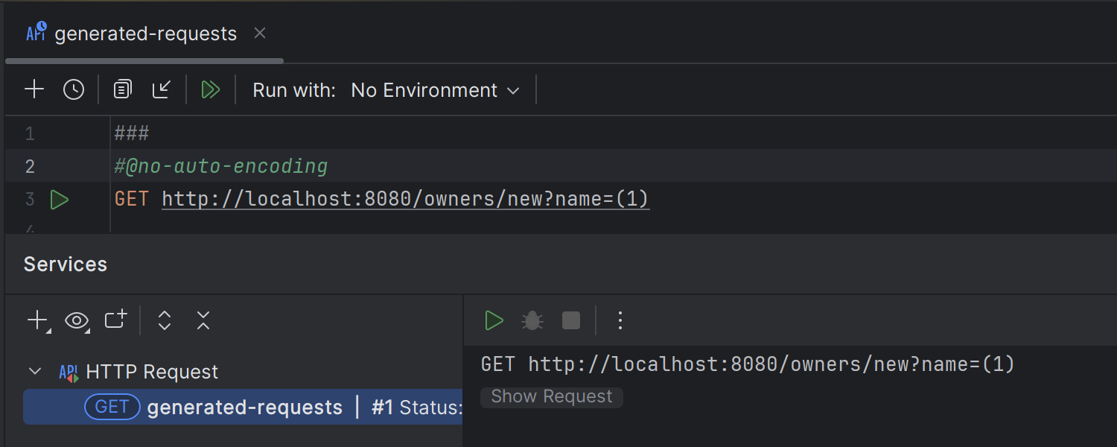The image size is (1117, 447).
Task: Toggle view options with the eye icon
Action: click(76, 320)
